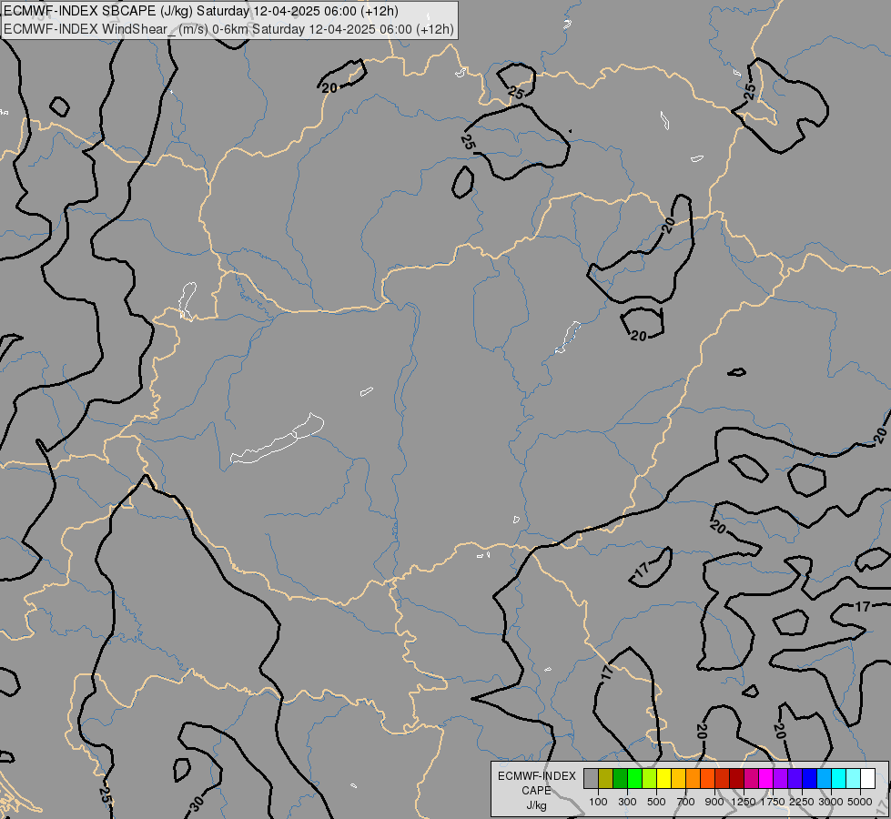The image size is (891, 819).
Task: Click legend value 3000
Action: pyautogui.click(x=831, y=802)
